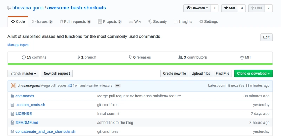This screenshot has width=281, height=139.
Task: Open commit hash 8918fae
Action: (238, 86)
